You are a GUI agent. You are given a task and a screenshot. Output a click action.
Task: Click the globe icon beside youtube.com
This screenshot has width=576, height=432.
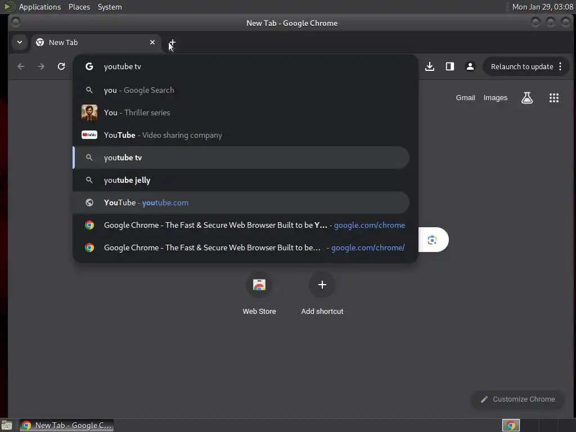(x=89, y=202)
